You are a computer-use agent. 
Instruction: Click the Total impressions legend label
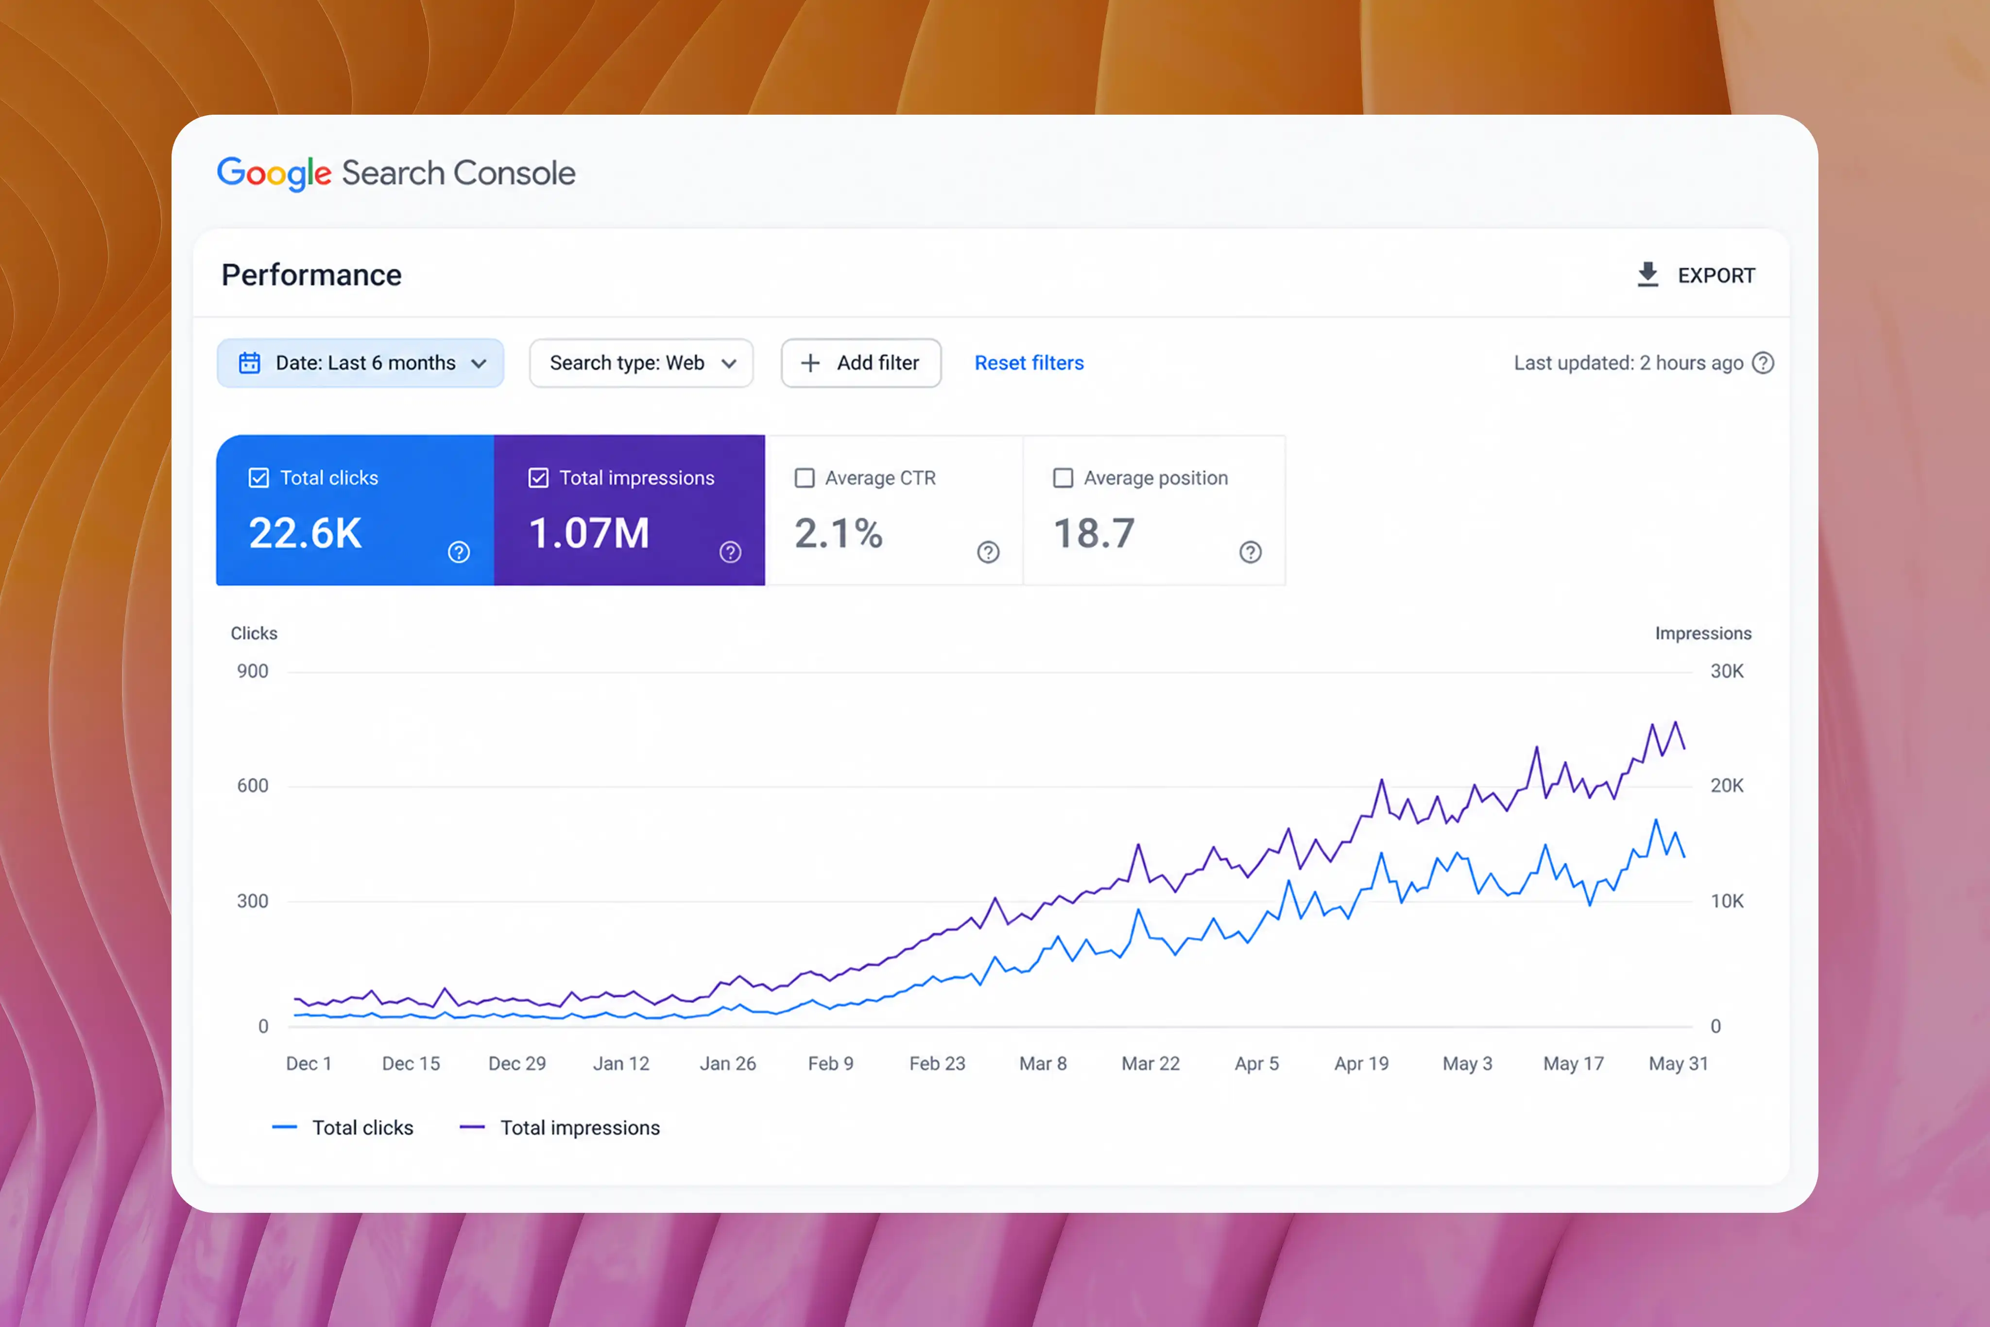tap(580, 1127)
